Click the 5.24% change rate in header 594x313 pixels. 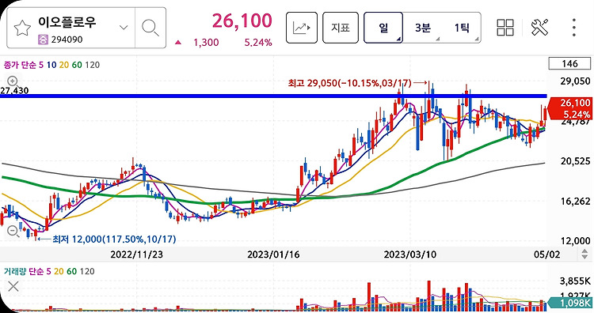258,43
